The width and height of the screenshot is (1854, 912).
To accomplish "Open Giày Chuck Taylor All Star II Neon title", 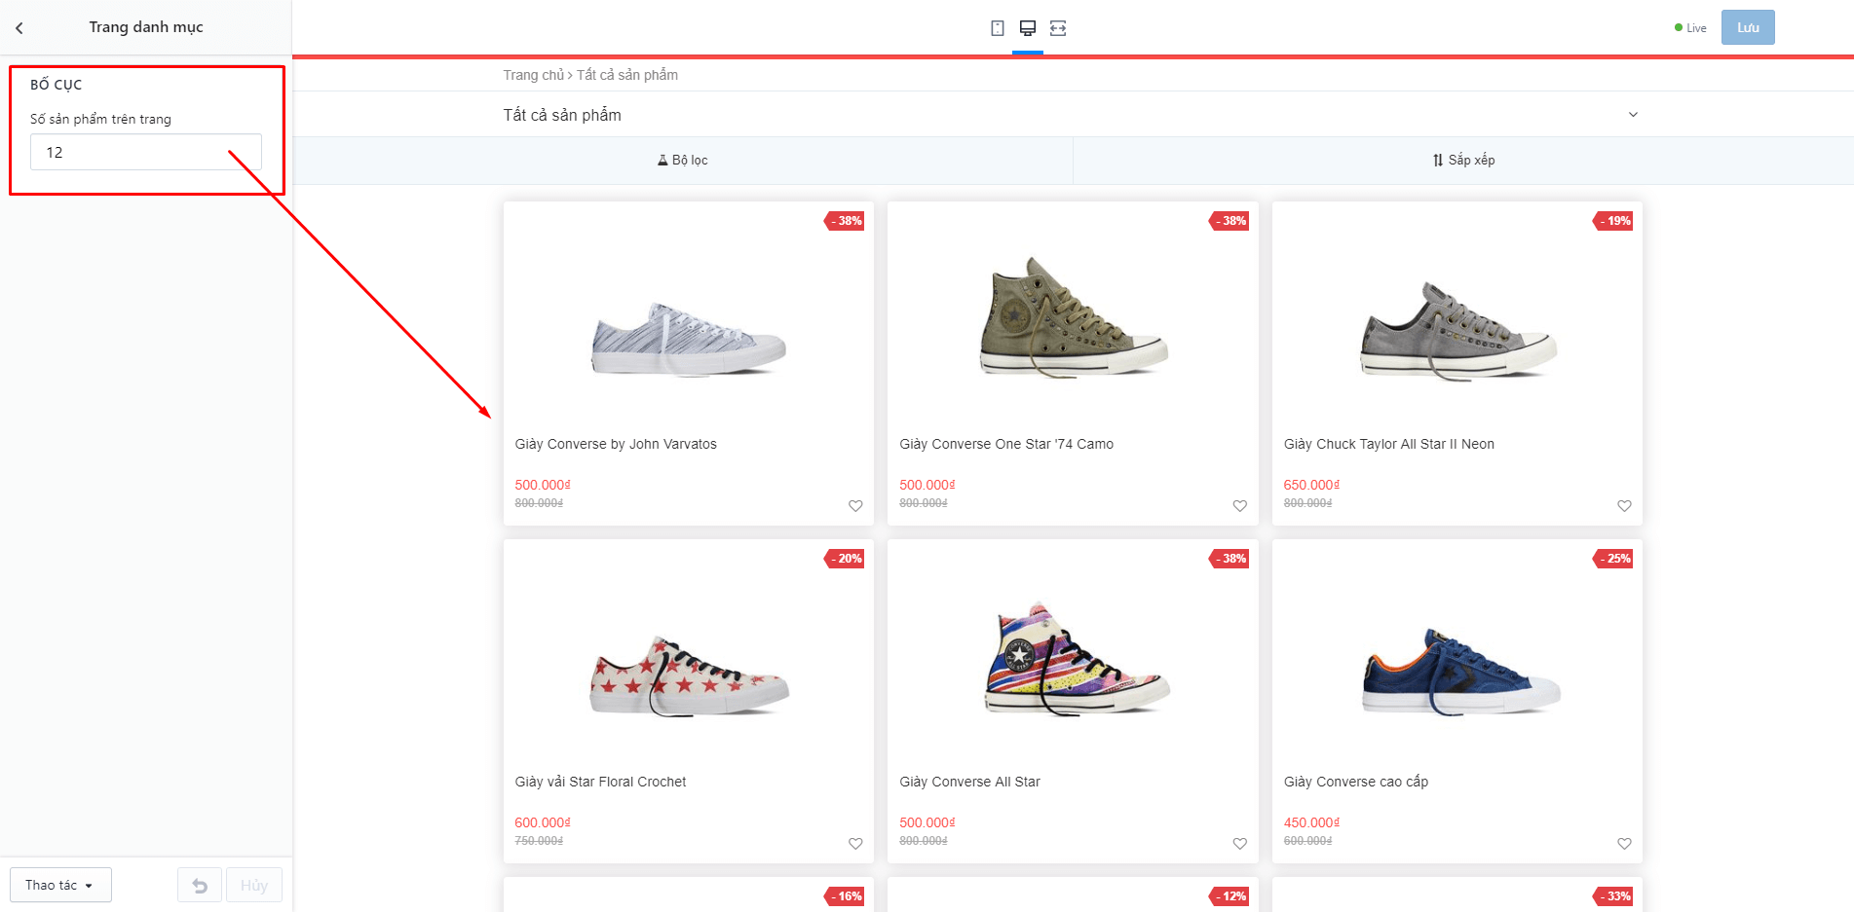I will (1389, 444).
